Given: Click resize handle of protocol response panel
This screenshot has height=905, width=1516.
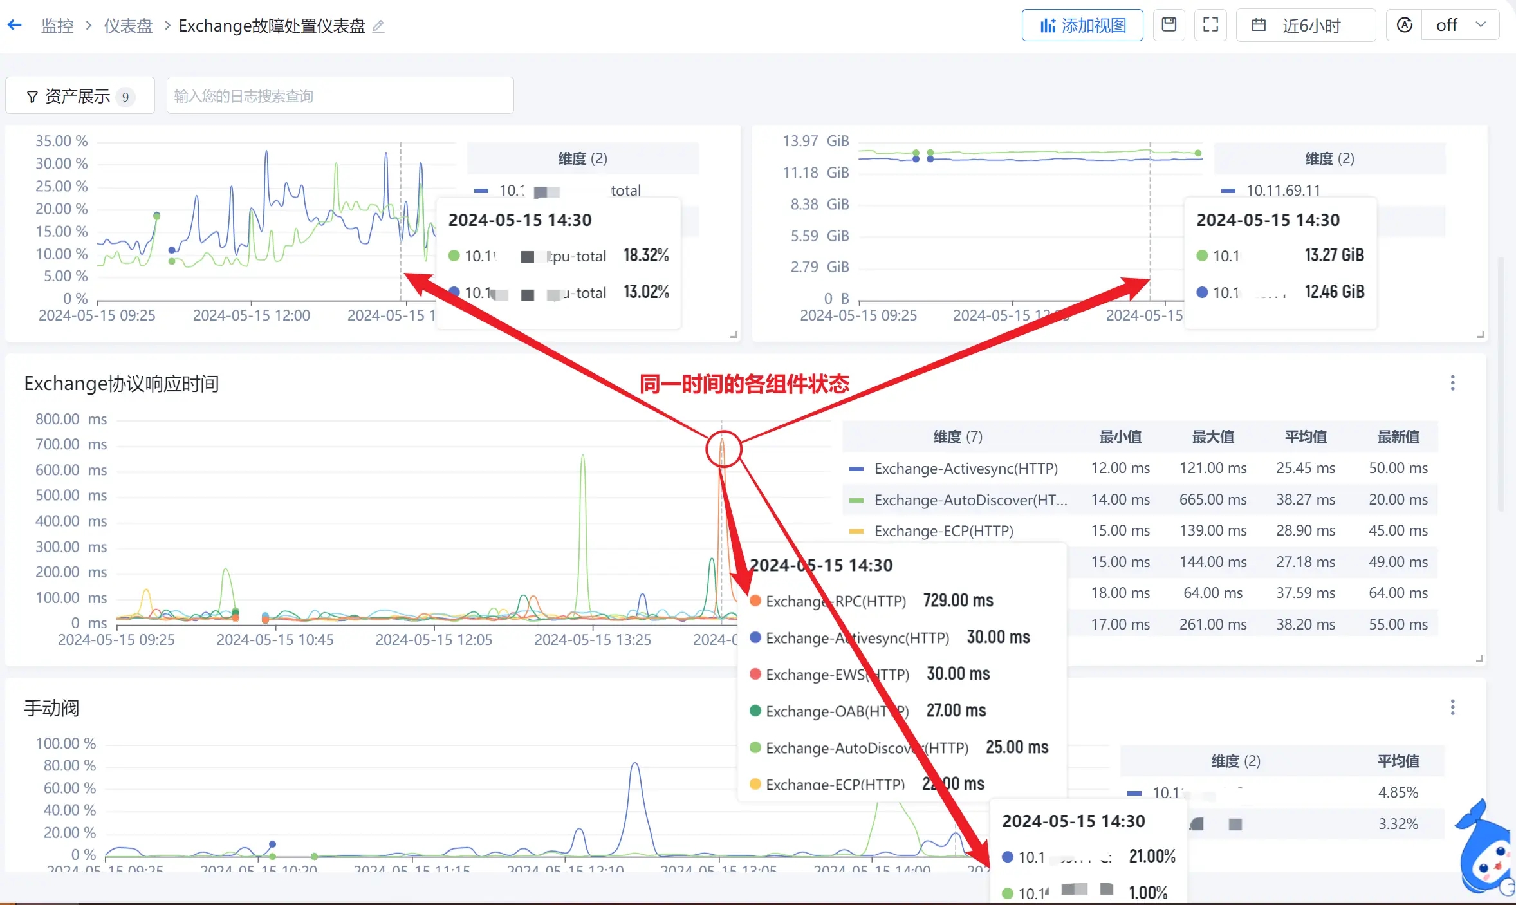Looking at the screenshot, I should pyautogui.click(x=1479, y=658).
